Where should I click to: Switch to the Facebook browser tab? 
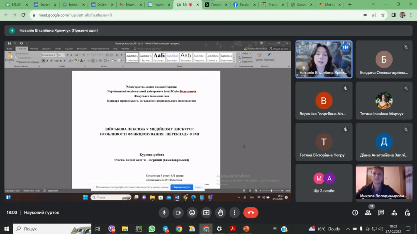click(x=243, y=5)
